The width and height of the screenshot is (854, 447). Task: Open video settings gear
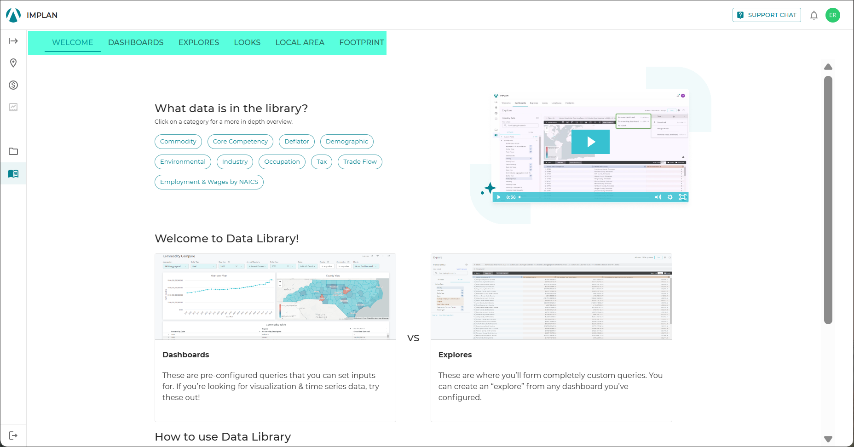(670, 197)
